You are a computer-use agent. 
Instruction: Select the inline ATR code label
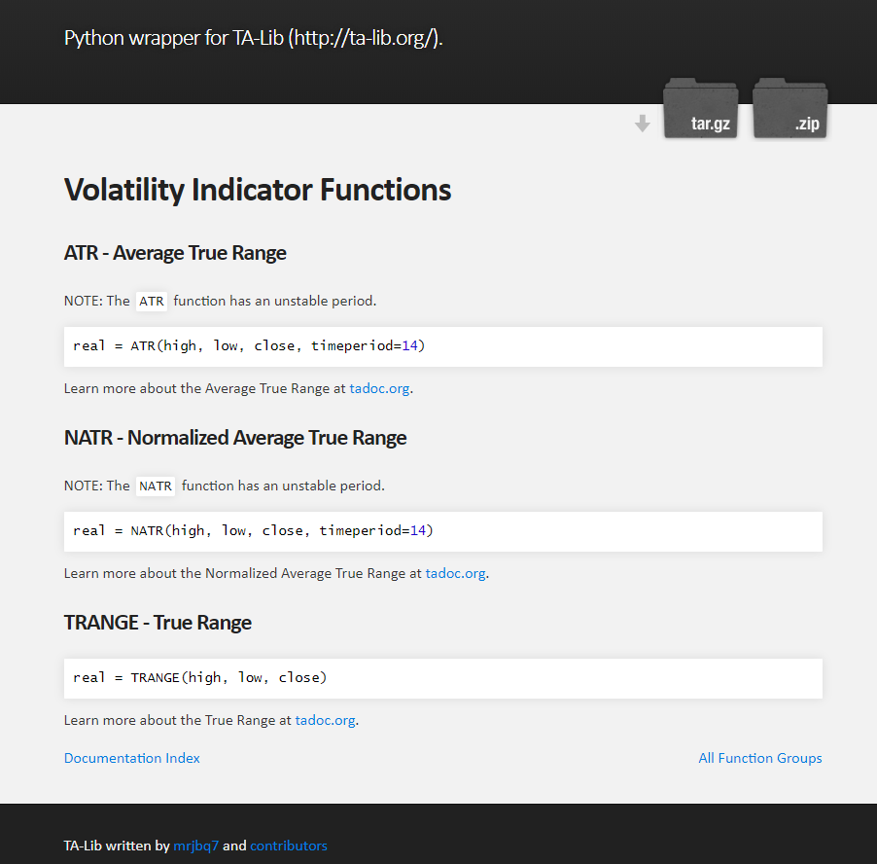(152, 302)
